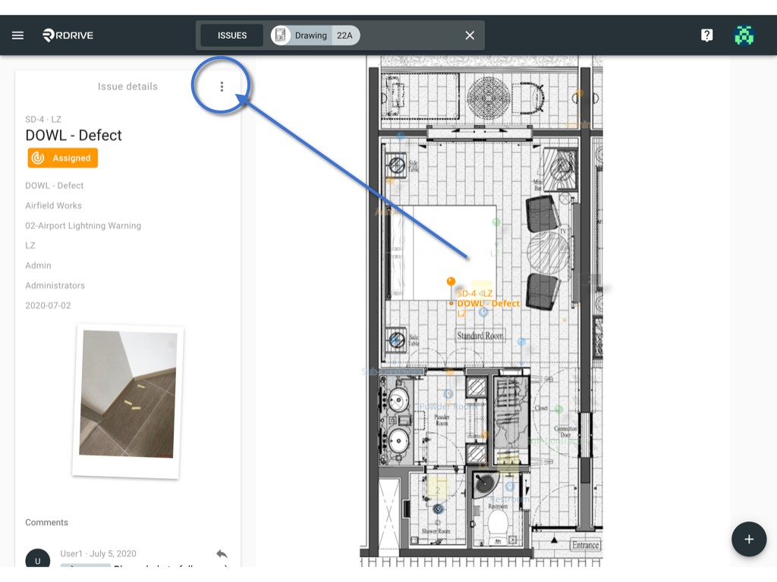Select the Airfield Works text
This screenshot has width=777, height=582.
[54, 205]
